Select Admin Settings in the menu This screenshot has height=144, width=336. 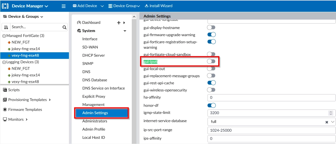pos(102,113)
